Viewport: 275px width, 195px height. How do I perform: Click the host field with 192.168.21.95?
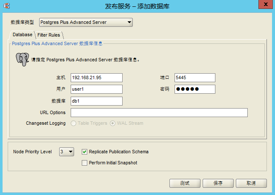[97, 77]
